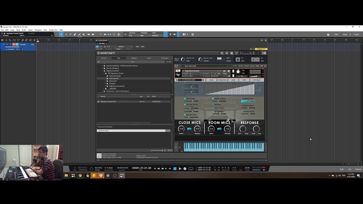Viewport: 363px width, 204px height.
Task: Bypass instrument with power button
Action: pos(97,46)
